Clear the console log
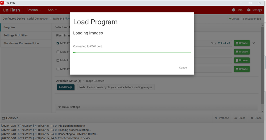Viewport: 266px width, 140px height. [240, 118]
